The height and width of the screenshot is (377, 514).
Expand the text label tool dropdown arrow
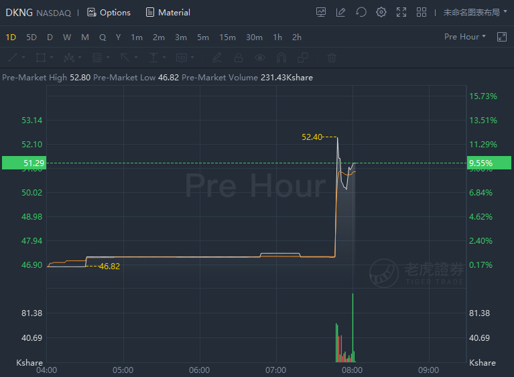click(192, 58)
